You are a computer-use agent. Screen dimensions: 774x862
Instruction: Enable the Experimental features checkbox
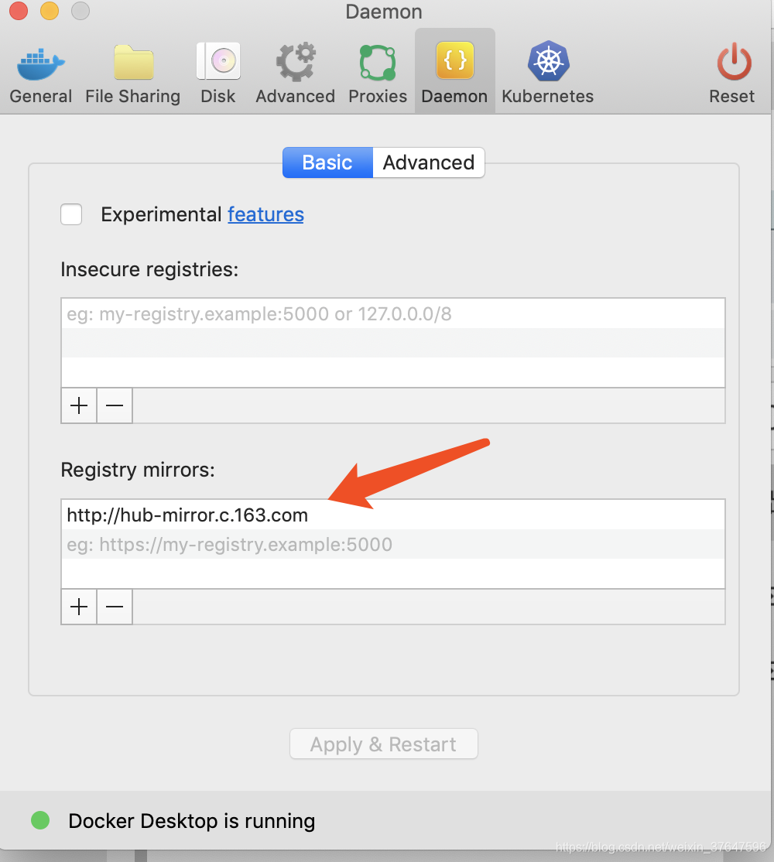pyautogui.click(x=71, y=214)
